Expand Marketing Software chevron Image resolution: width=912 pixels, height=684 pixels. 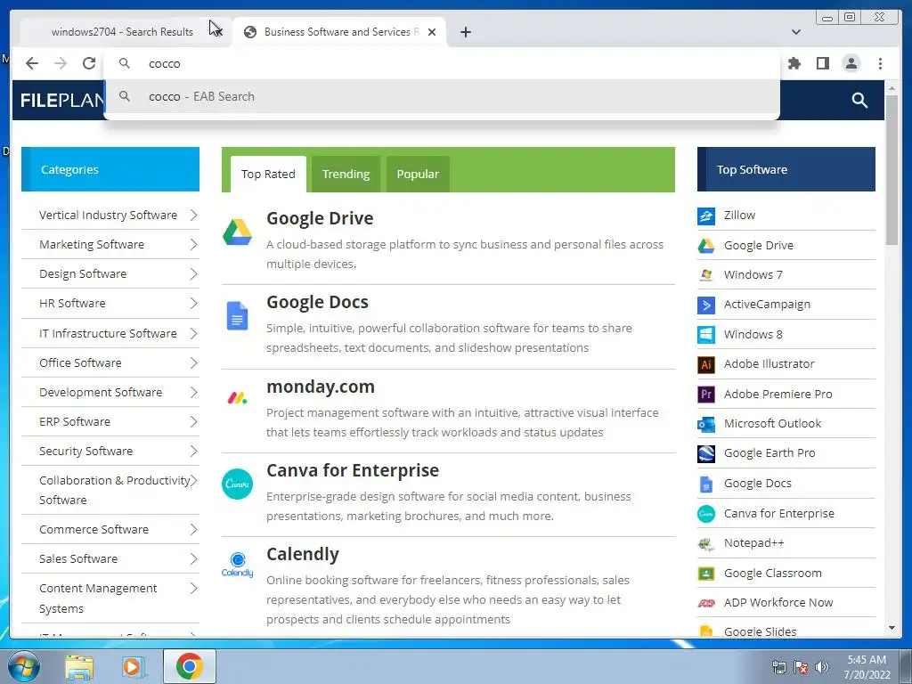193,245
